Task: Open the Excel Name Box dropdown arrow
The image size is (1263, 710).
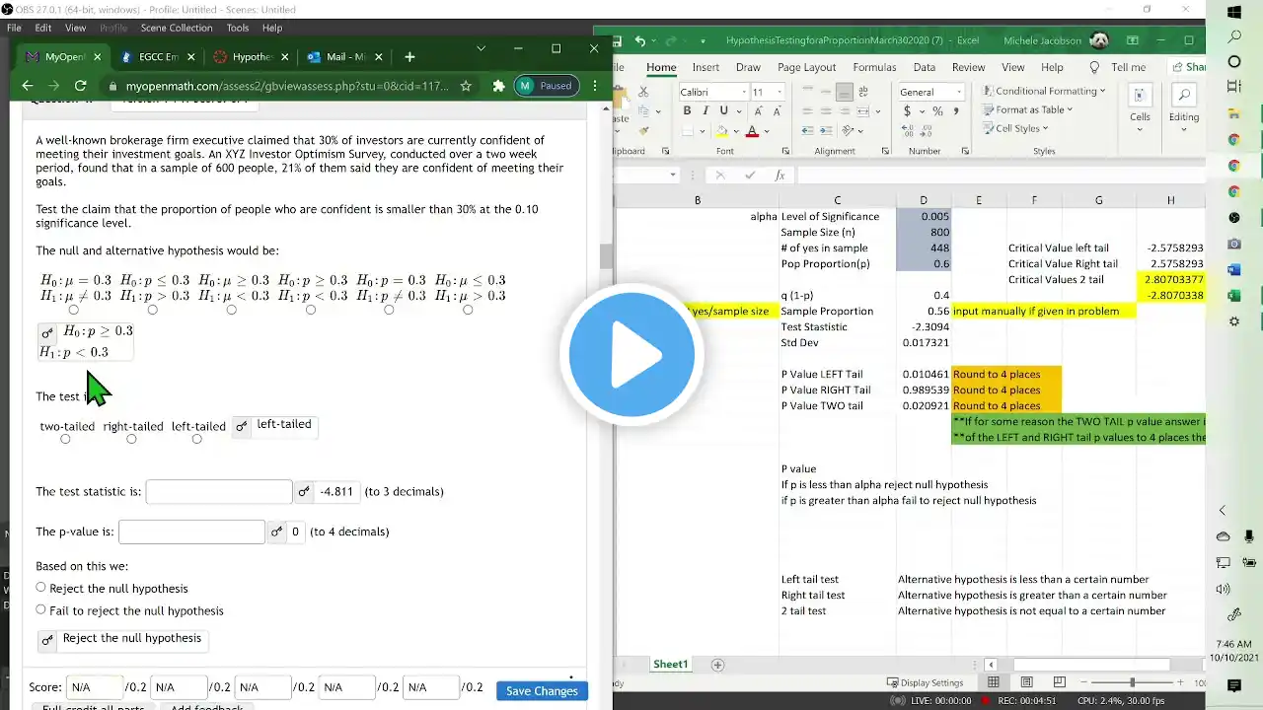Action: click(673, 176)
